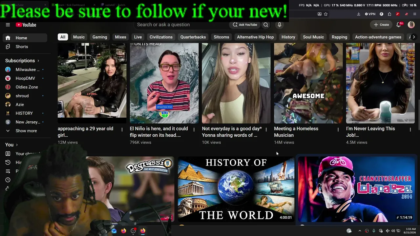Viewport: 420px width, 236px height.
Task: Open Oldies Zone subscription
Action: click(x=25, y=87)
